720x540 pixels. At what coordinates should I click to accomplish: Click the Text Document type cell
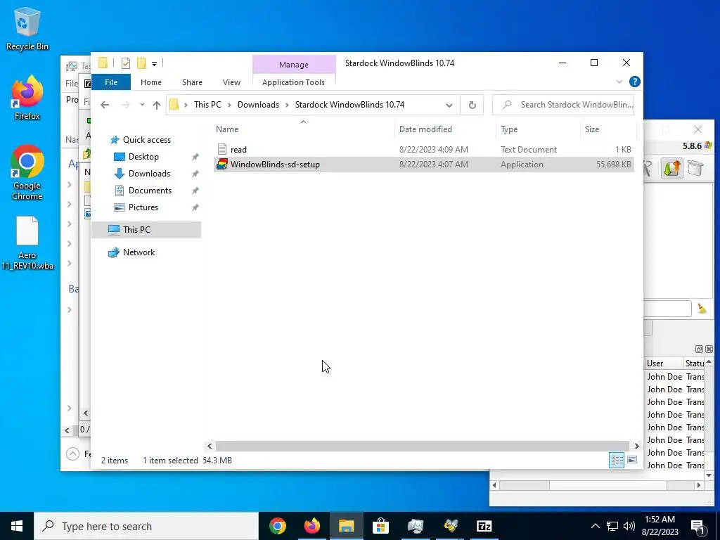pyautogui.click(x=529, y=150)
